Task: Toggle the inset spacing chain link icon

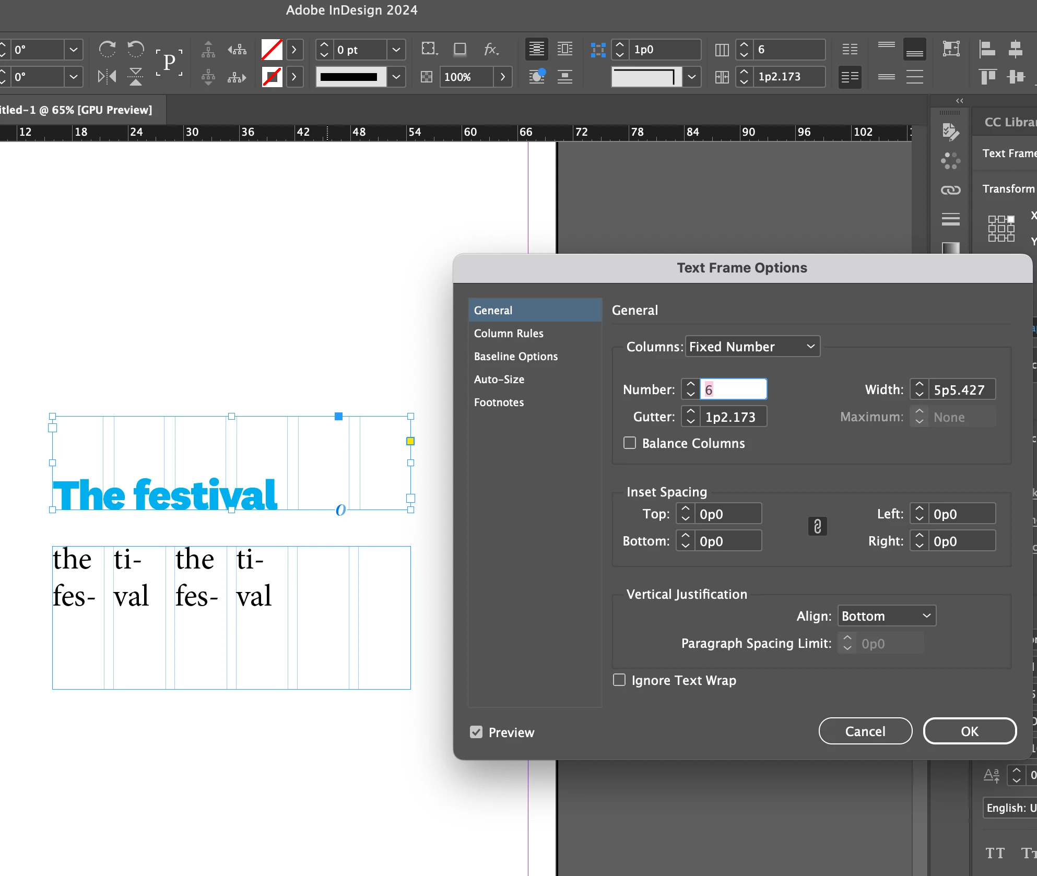Action: click(817, 527)
